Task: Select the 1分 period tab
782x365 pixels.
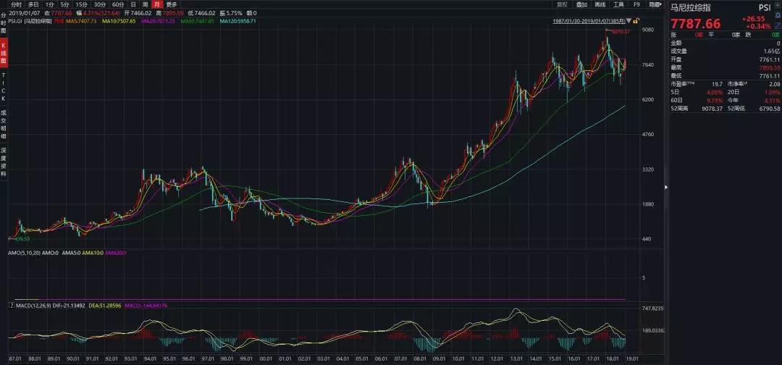Action: click(49, 4)
